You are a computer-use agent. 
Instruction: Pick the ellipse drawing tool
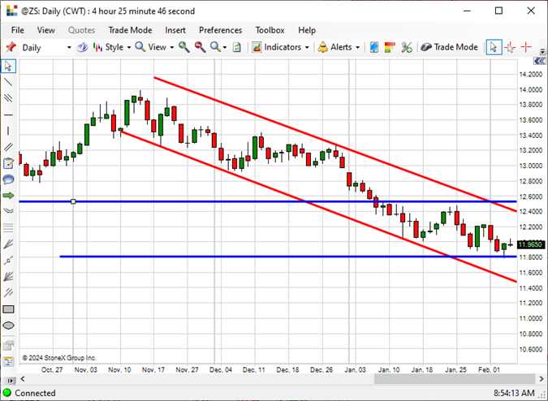(8, 326)
